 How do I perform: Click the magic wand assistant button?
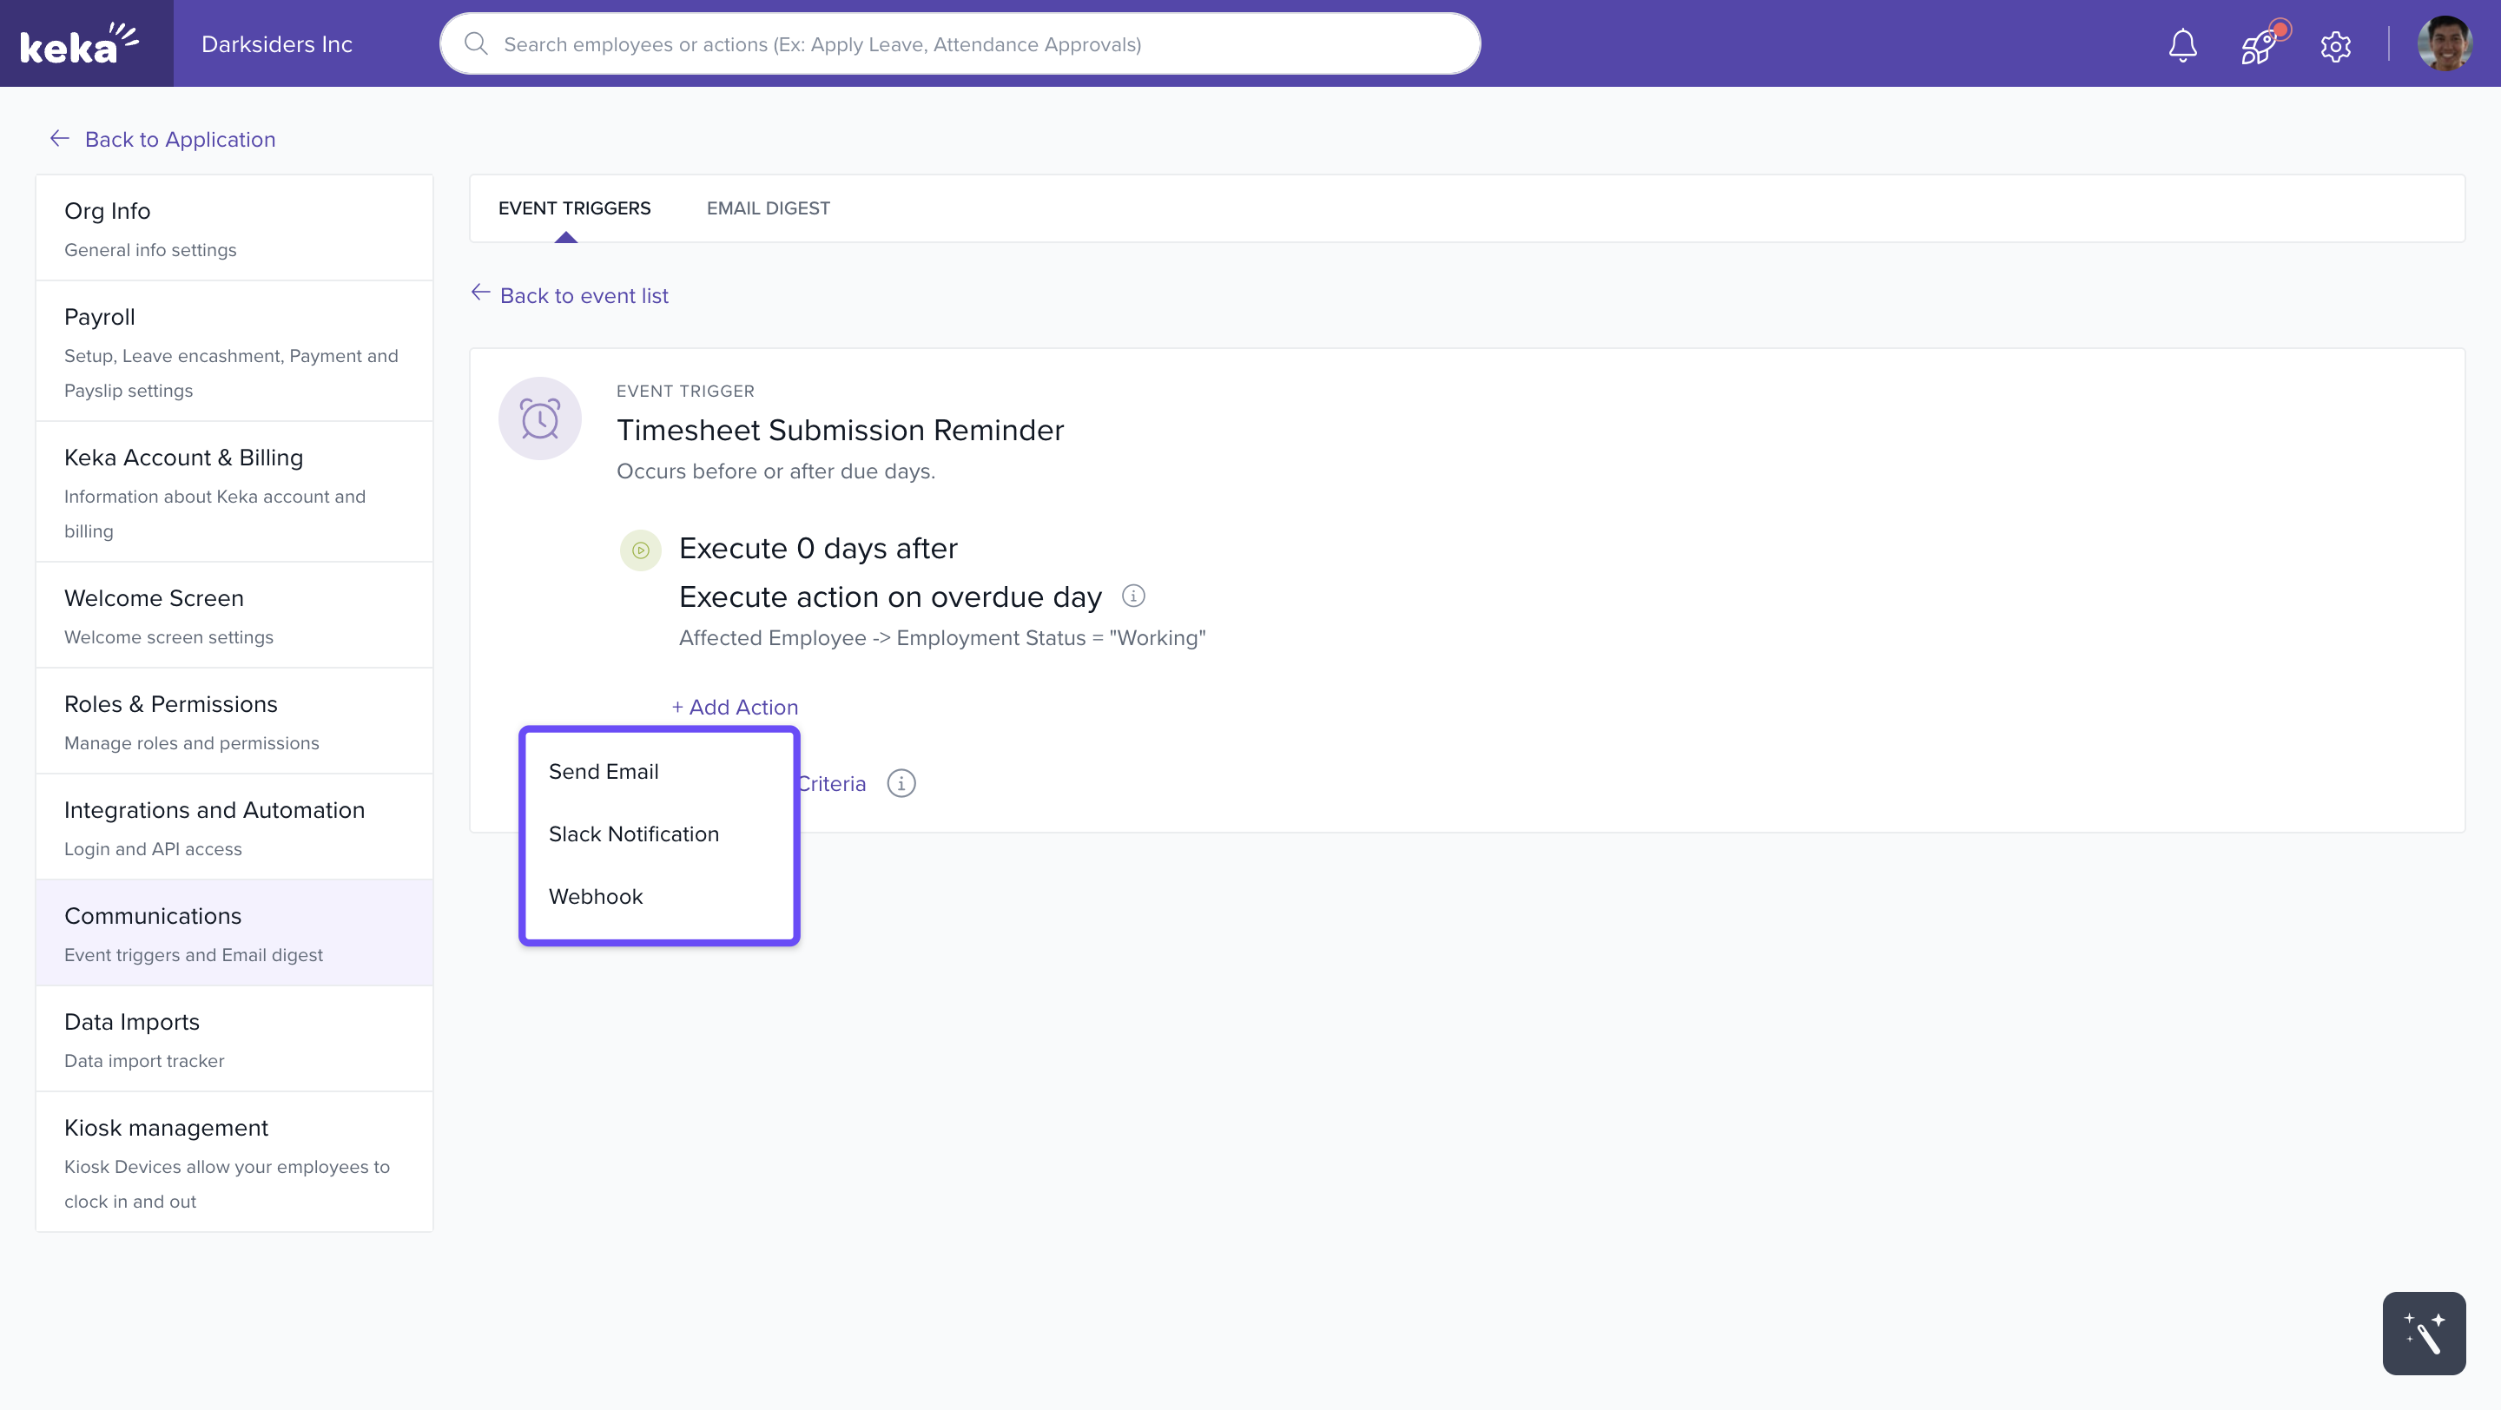tap(2424, 1334)
